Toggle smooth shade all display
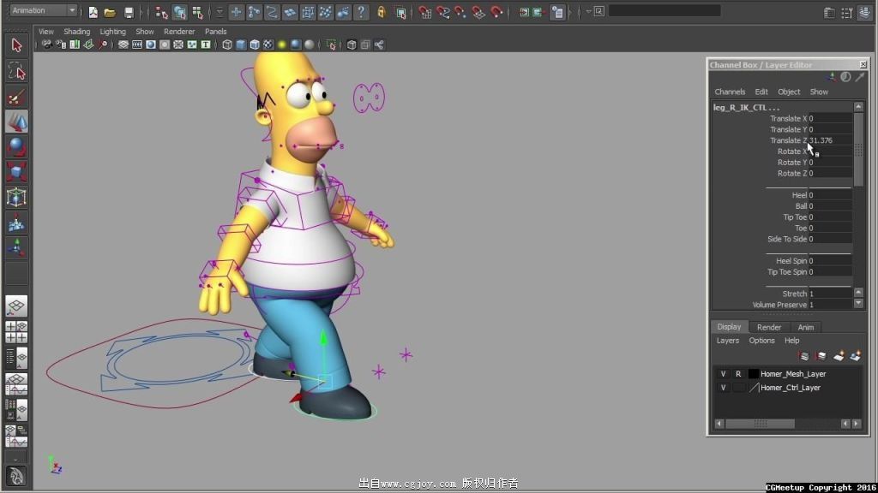Screen dimensions: 878x493 [x=241, y=45]
